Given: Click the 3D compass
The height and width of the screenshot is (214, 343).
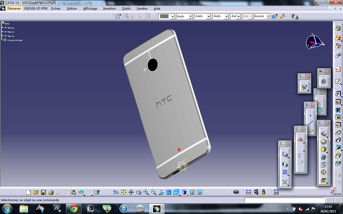Looking at the screenshot, I should pyautogui.click(x=315, y=42).
